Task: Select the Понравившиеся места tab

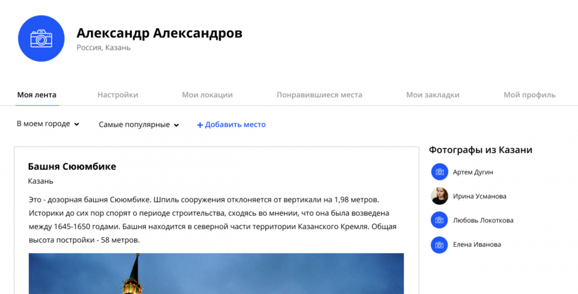Action: [319, 95]
